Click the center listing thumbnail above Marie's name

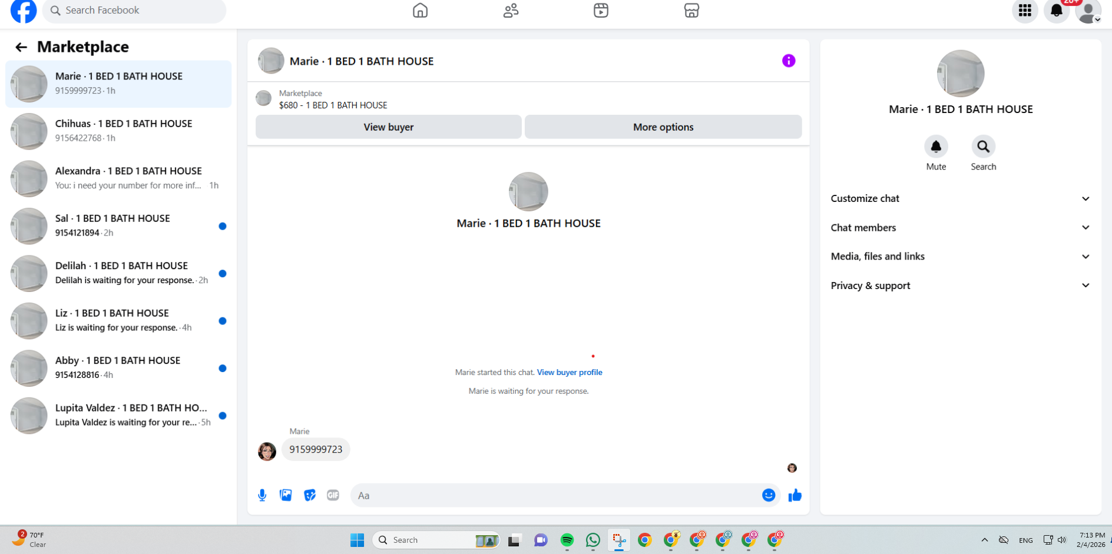pyautogui.click(x=528, y=191)
